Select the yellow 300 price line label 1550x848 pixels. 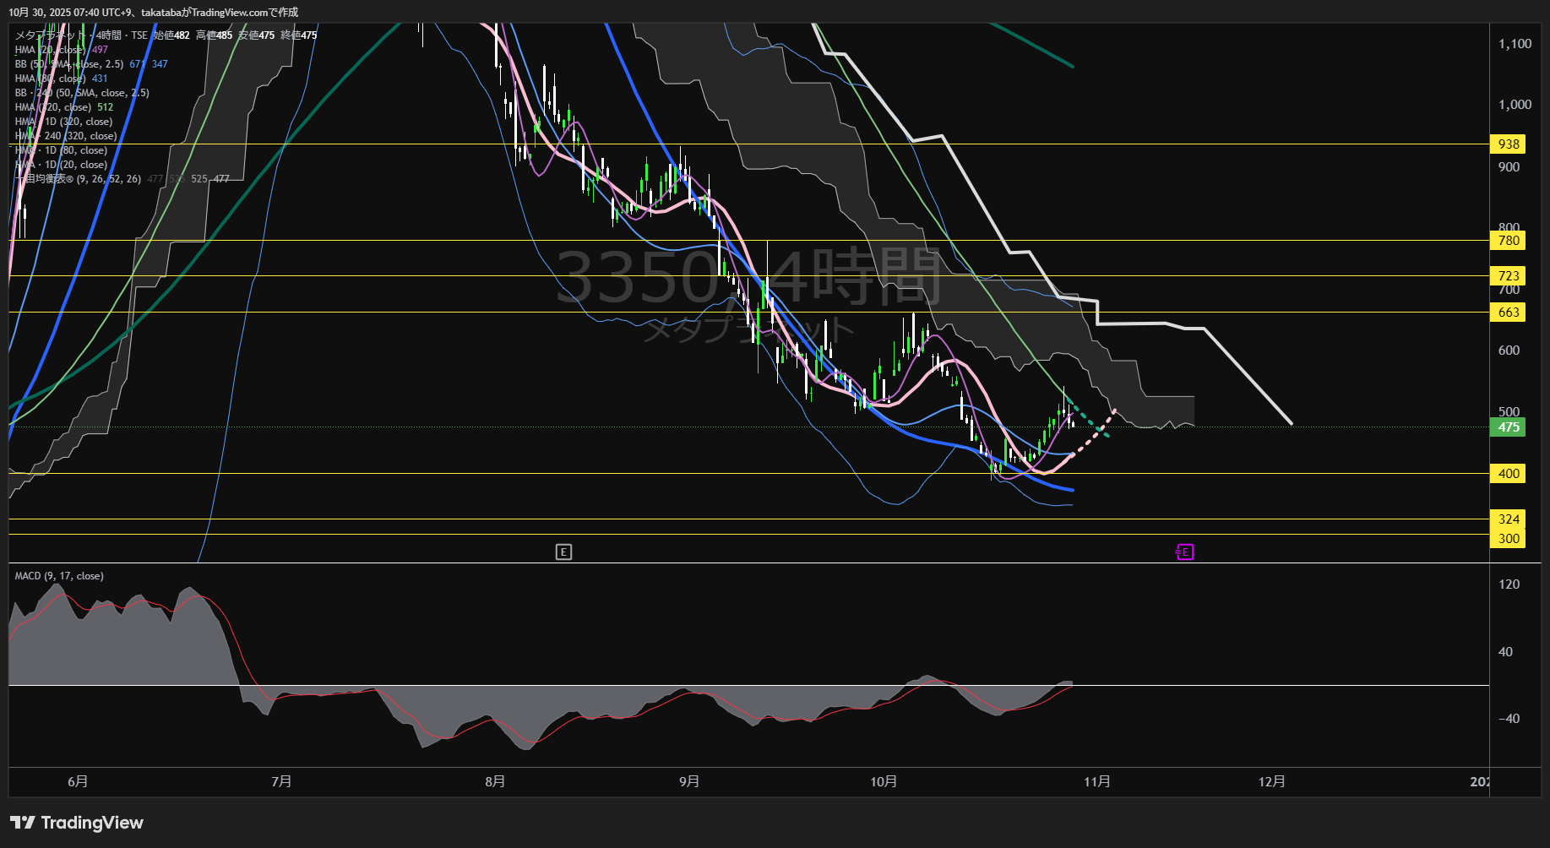[x=1508, y=539]
